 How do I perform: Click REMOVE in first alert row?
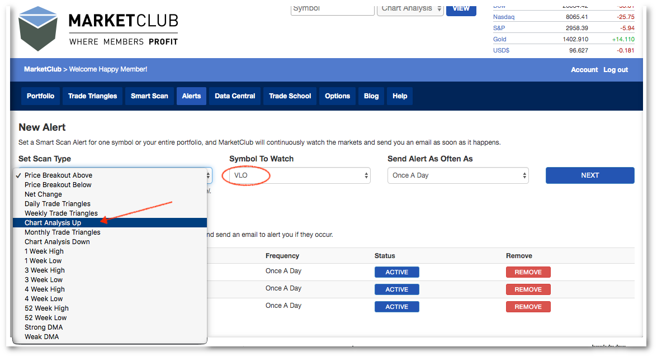[x=528, y=272]
